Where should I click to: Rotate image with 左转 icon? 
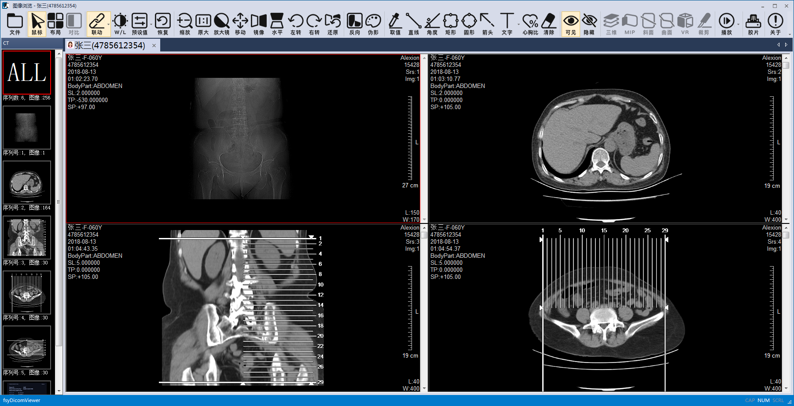click(x=295, y=24)
